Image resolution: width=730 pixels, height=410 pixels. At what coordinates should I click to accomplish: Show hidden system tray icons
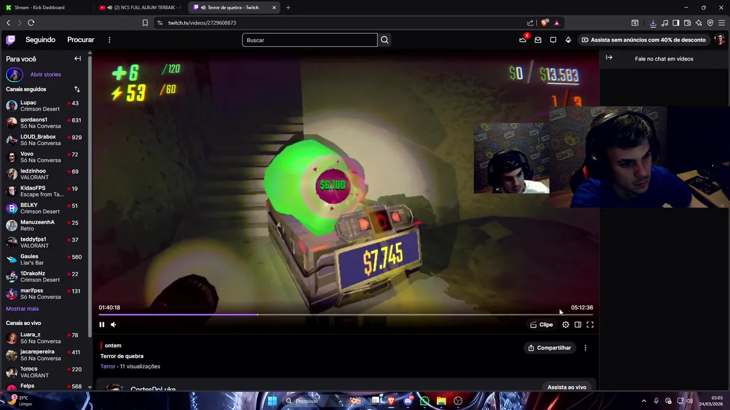point(644,401)
